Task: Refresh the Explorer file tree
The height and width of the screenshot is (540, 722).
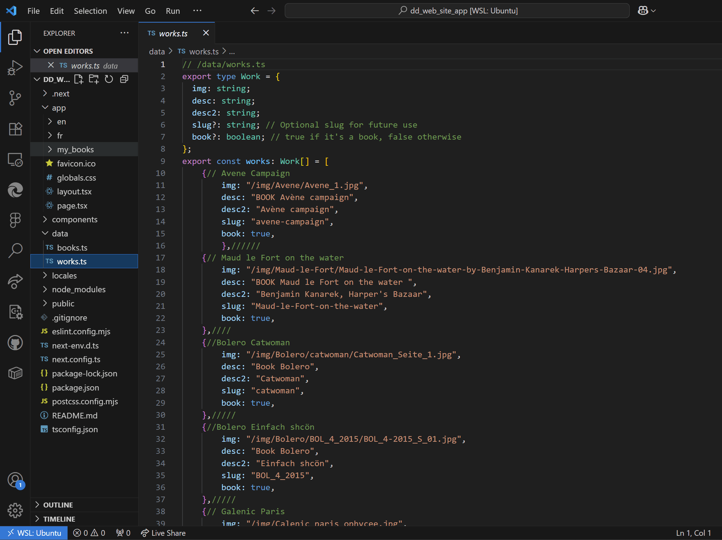Action: (x=109, y=79)
